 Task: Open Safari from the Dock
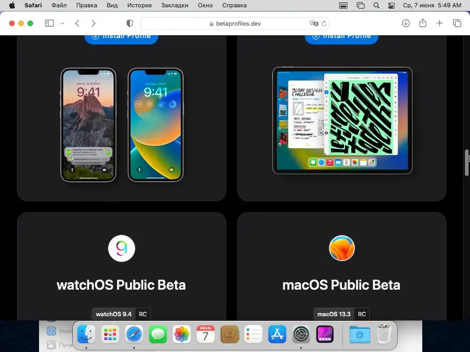point(134,334)
